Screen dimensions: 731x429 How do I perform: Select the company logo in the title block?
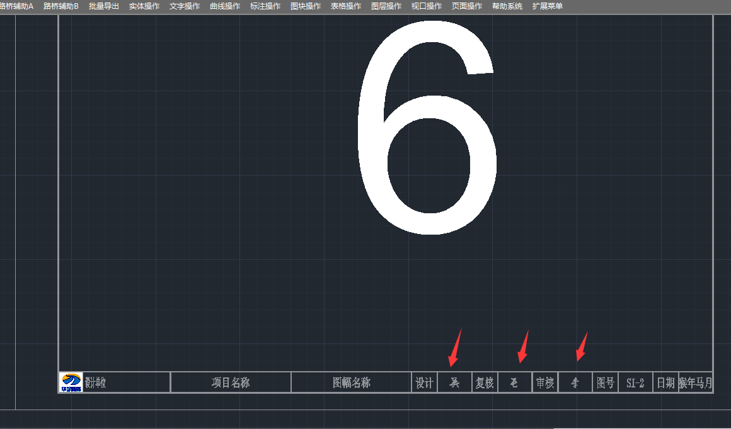click(71, 382)
